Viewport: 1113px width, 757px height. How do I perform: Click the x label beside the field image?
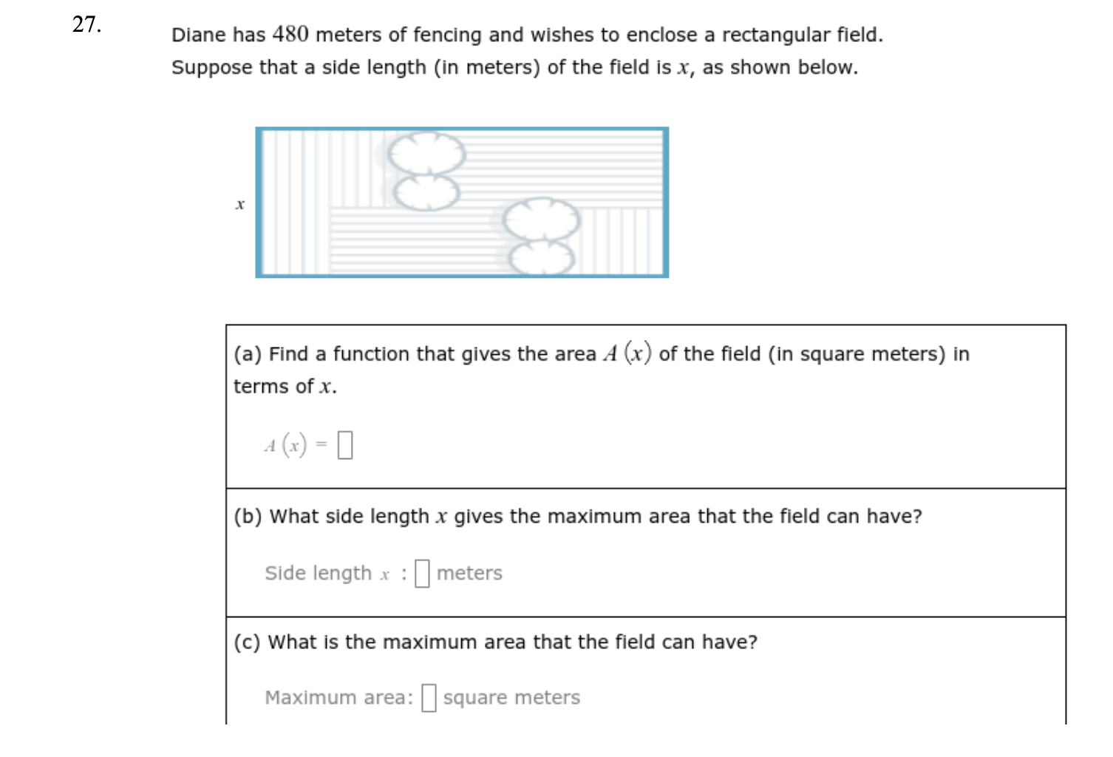coord(240,204)
